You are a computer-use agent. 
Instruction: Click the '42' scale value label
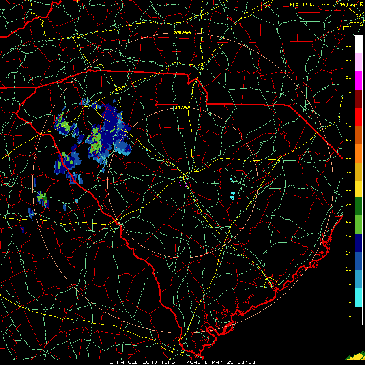[x=348, y=141]
